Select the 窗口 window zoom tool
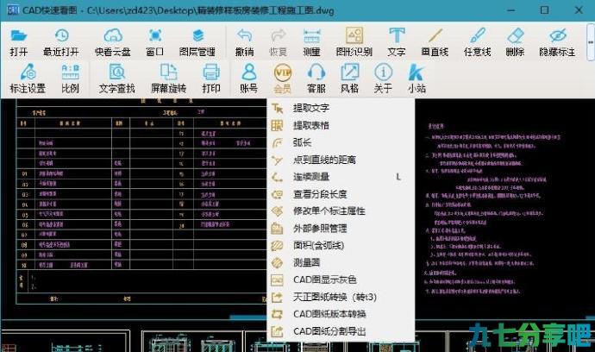Image resolution: width=595 pixels, height=352 pixels. [155, 42]
